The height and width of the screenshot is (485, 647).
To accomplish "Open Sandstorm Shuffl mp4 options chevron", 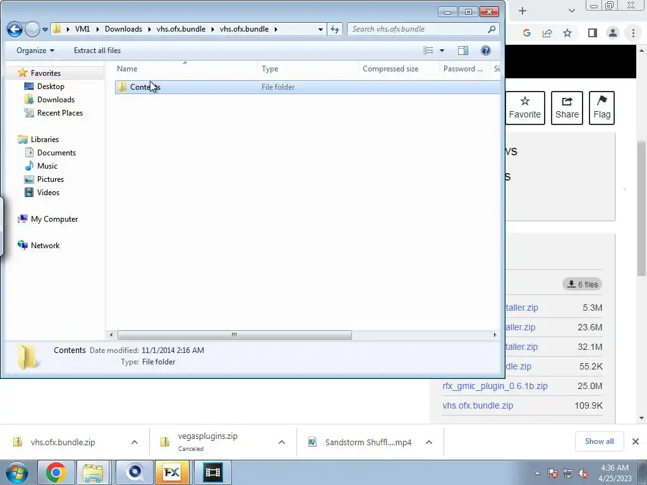I will coord(429,442).
